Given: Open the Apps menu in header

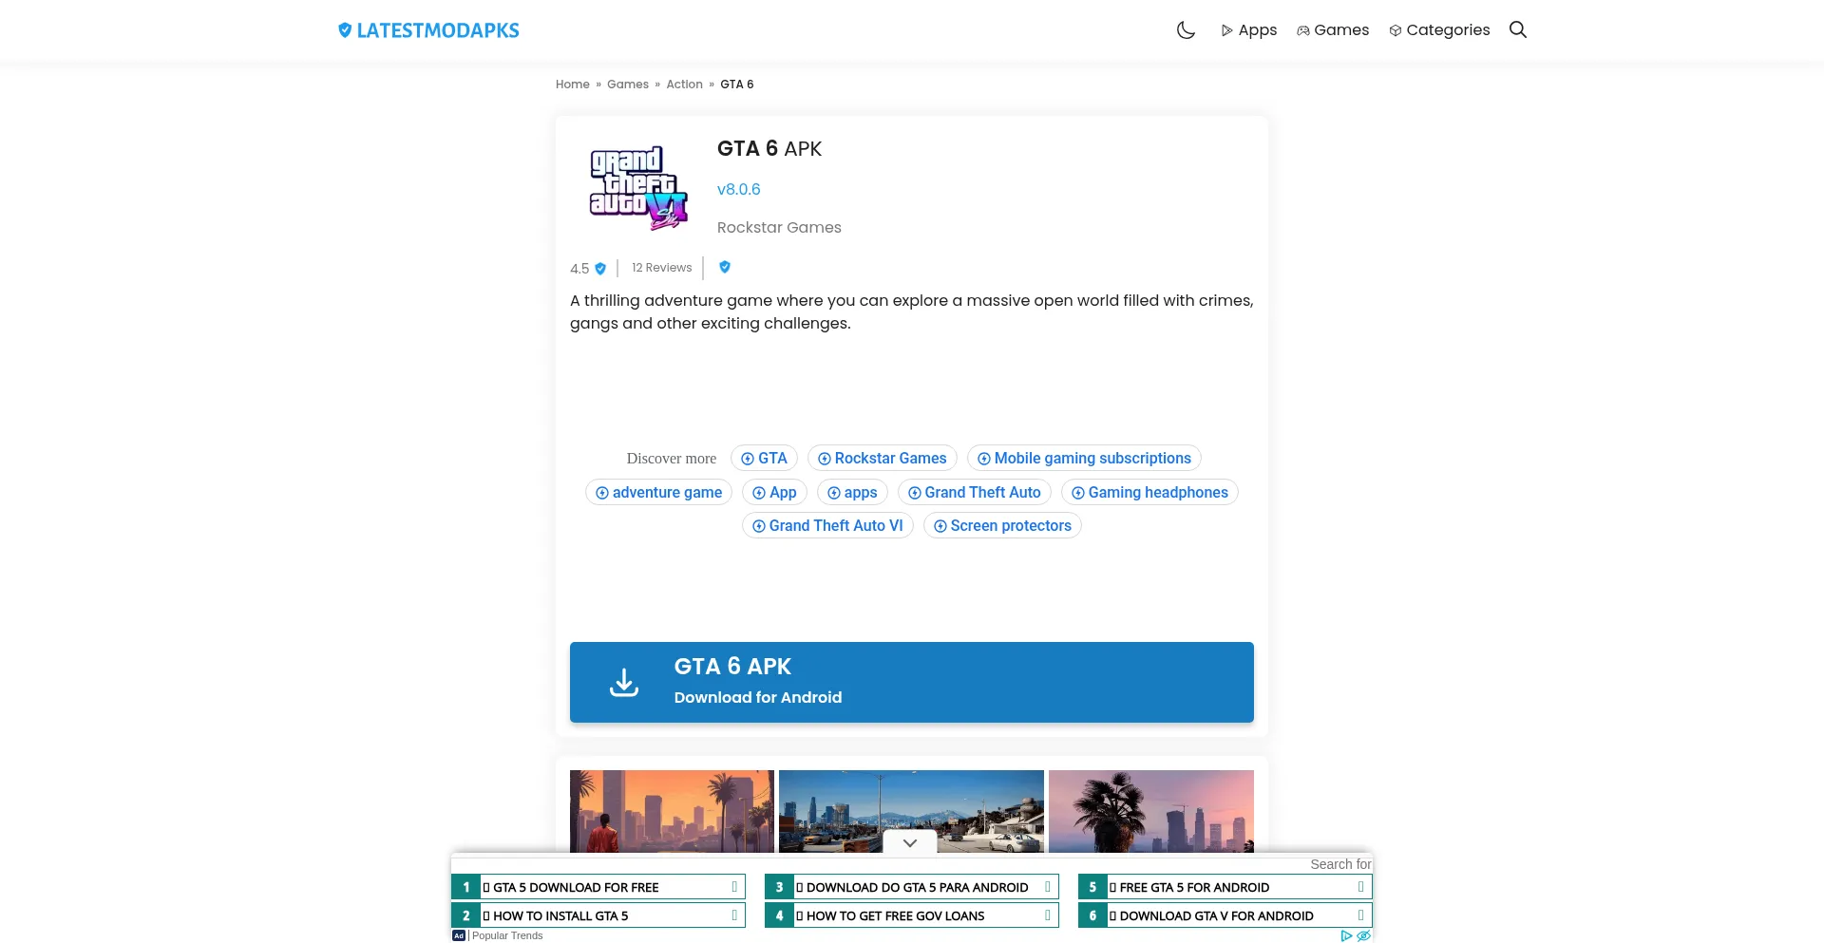Looking at the screenshot, I should pos(1248,30).
